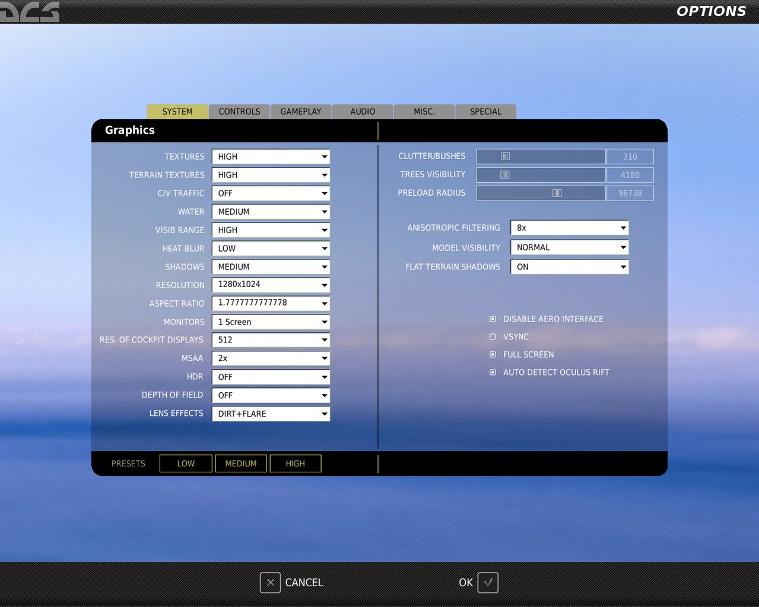Apply the Low preset
759x607 pixels.
(186, 463)
